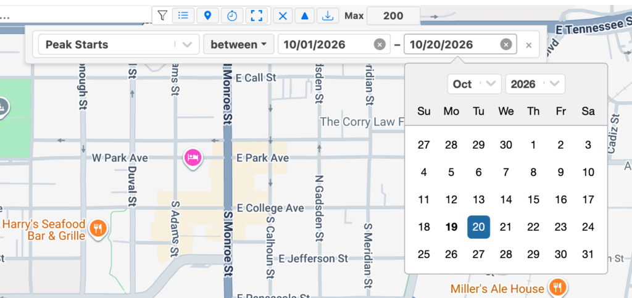
Task: Select October 3 in calendar
Action: [588, 145]
